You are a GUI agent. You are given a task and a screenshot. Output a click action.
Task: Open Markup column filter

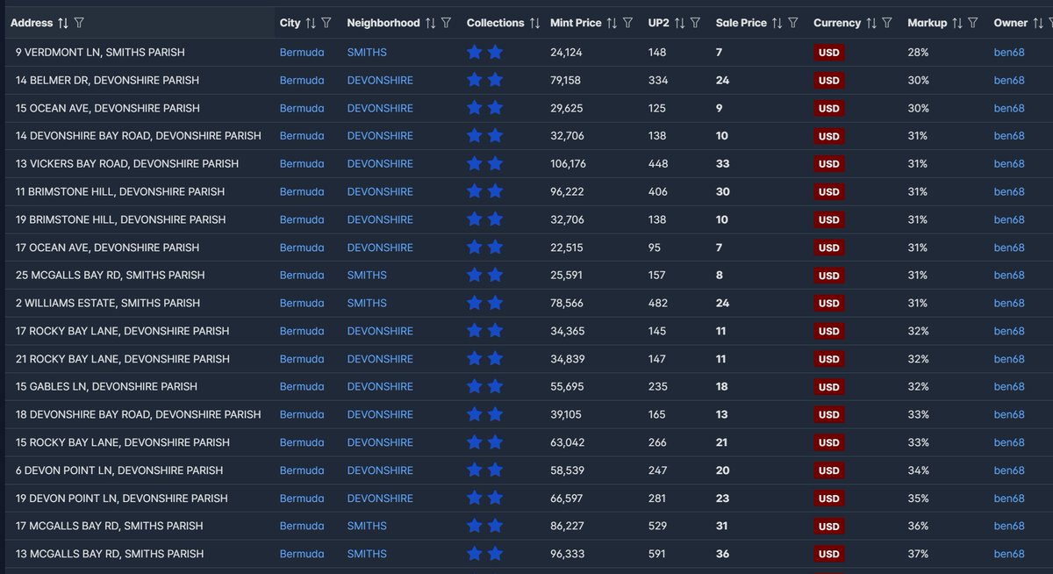click(x=972, y=23)
